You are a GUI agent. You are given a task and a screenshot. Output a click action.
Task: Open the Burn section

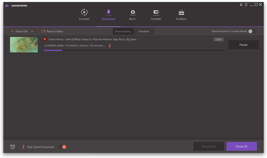point(132,15)
